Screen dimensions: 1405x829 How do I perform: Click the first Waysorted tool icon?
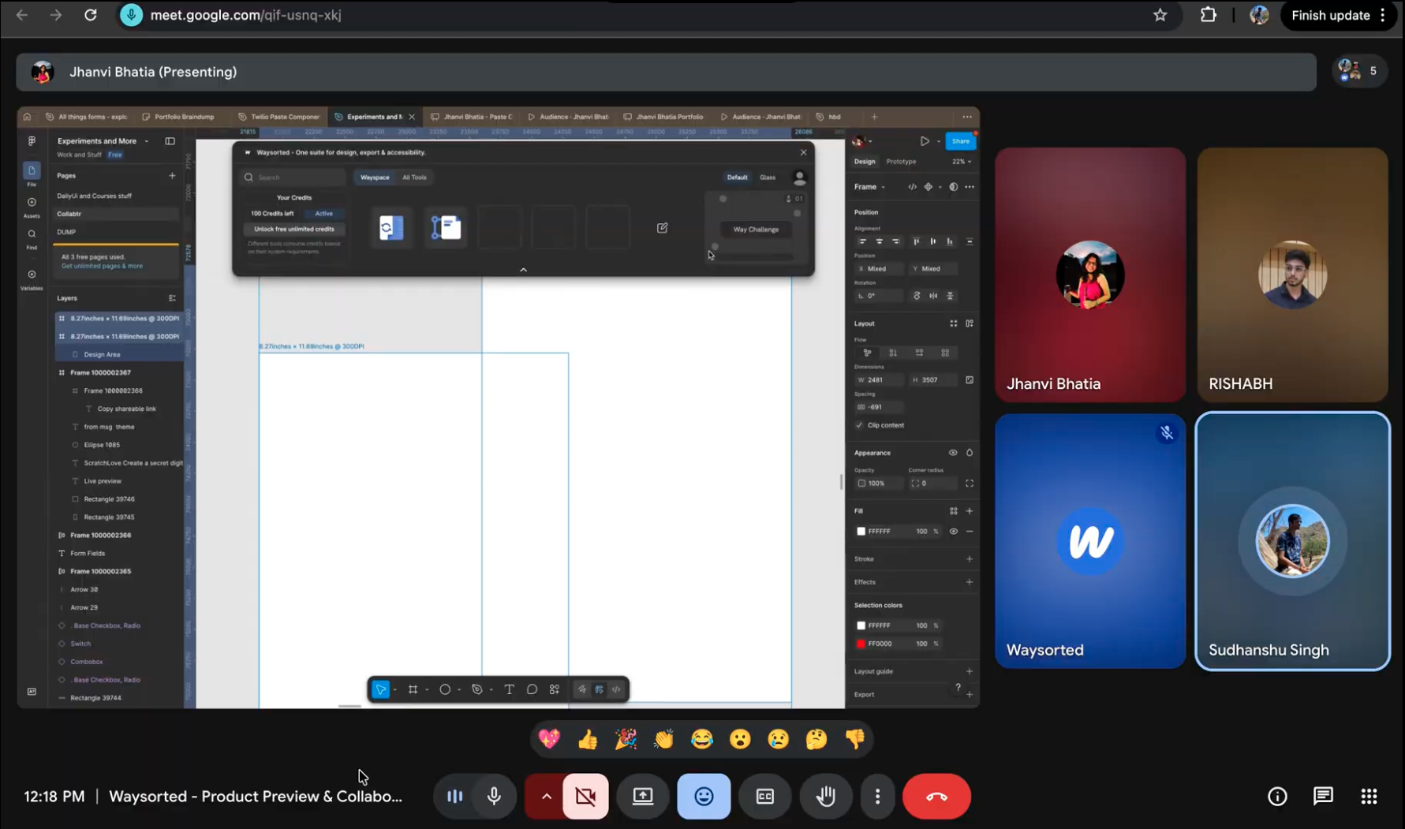pyautogui.click(x=391, y=228)
